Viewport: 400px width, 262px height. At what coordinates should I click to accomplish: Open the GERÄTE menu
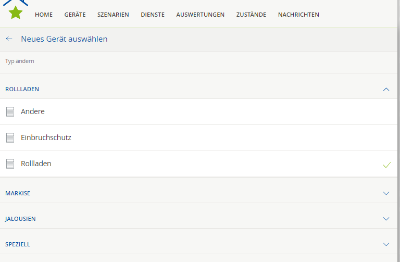(75, 15)
